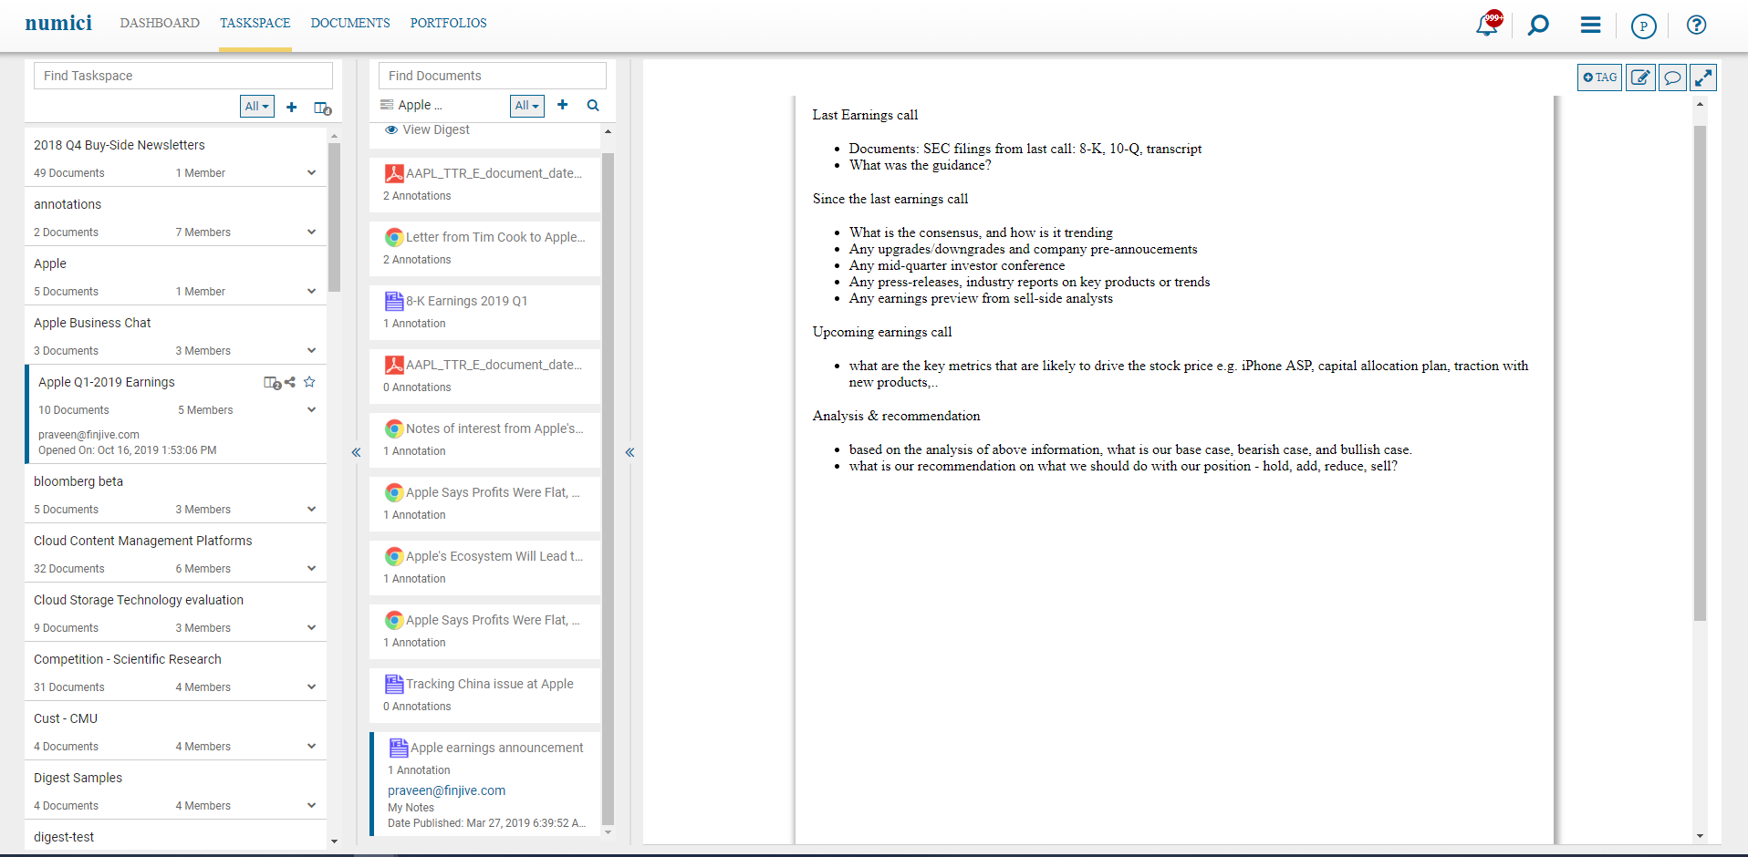1748x857 pixels.
Task: Open Apple's Ecosystem Will Lead document
Action: point(494,556)
